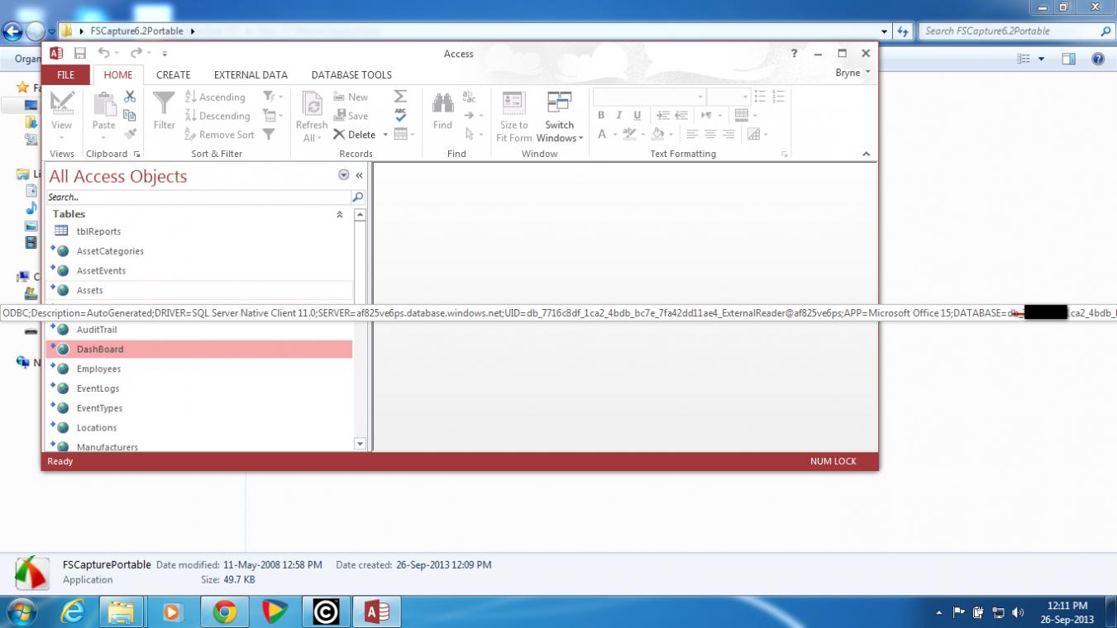Center text in Text Formatting
The height and width of the screenshot is (628, 1117).
pos(710,134)
